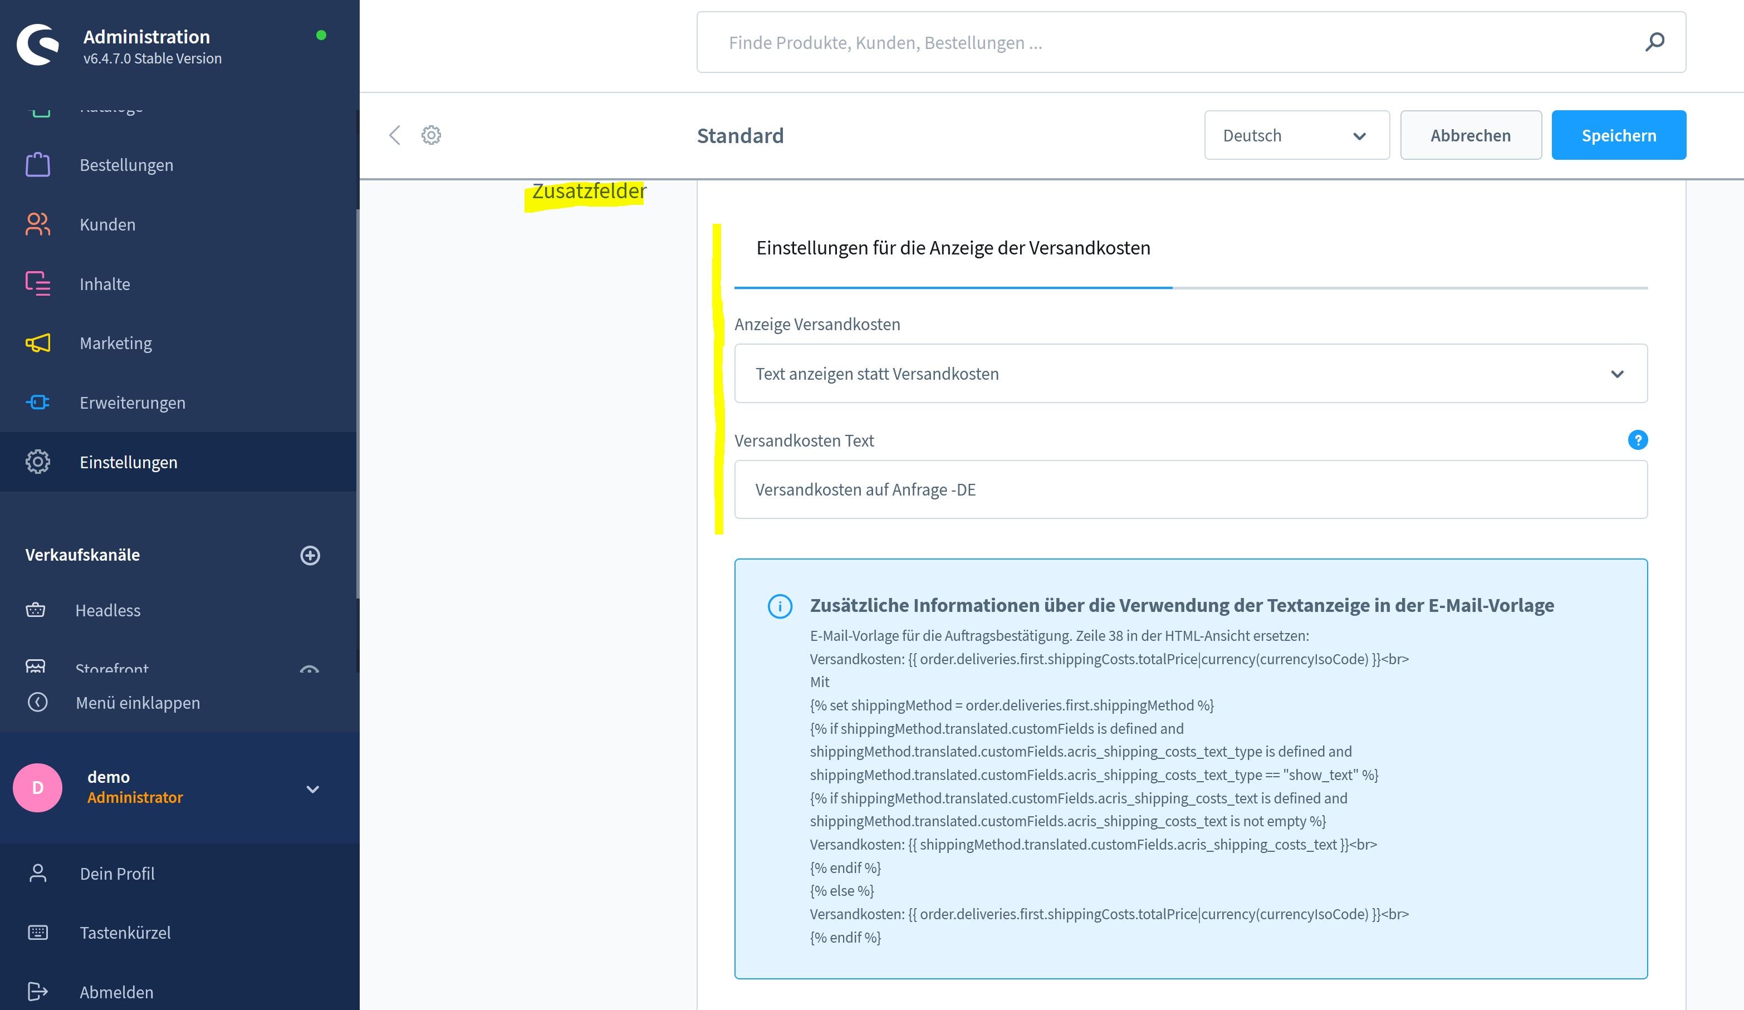
Task: Click the Marketing sidebar icon
Action: coord(37,342)
